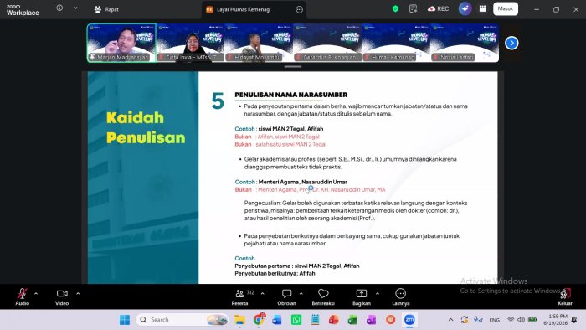This screenshot has width=586, height=330.
Task: Open File Explorer from taskbar
Action: (239, 320)
